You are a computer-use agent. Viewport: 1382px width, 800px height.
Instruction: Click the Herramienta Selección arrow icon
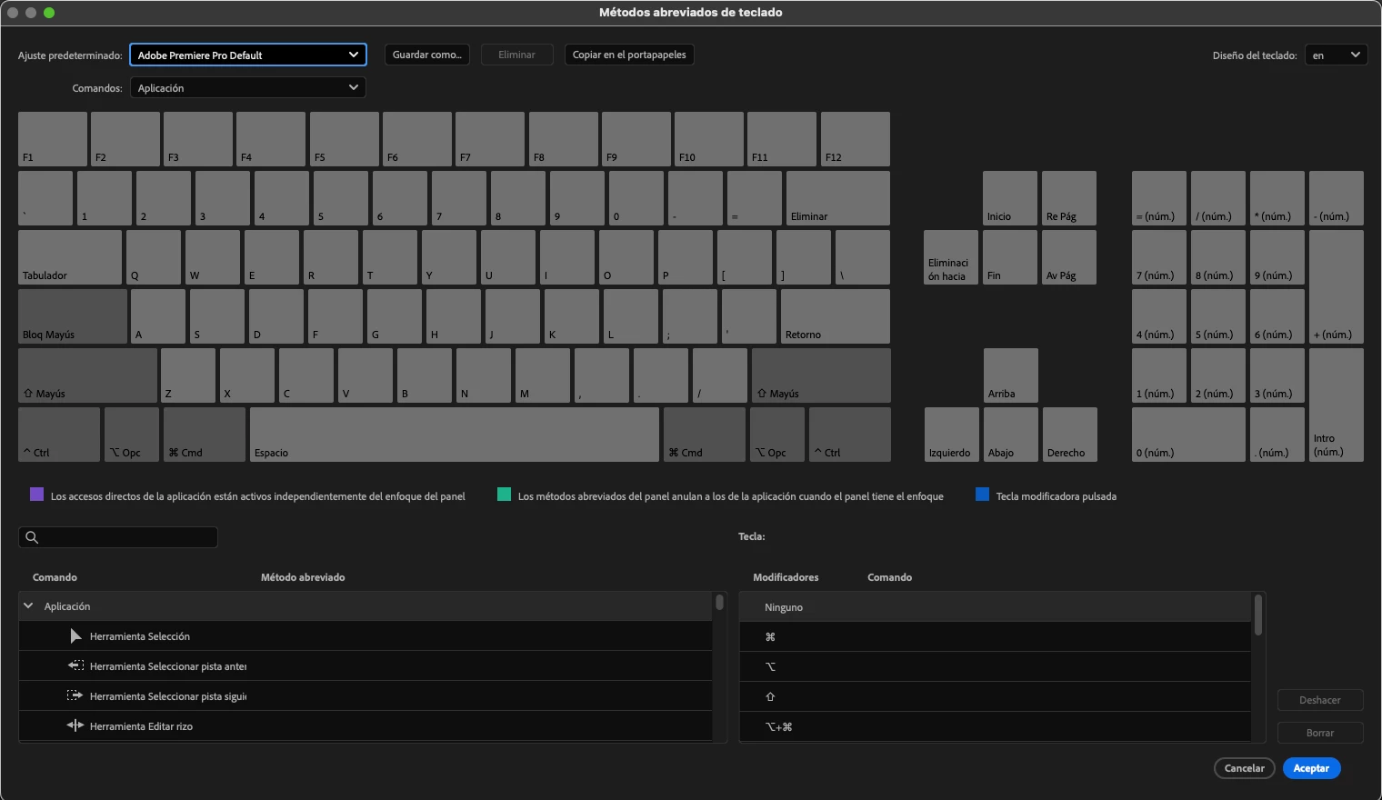point(75,636)
